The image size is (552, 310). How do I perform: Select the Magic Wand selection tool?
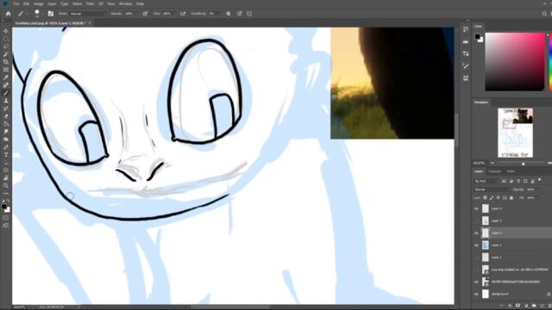pos(6,54)
